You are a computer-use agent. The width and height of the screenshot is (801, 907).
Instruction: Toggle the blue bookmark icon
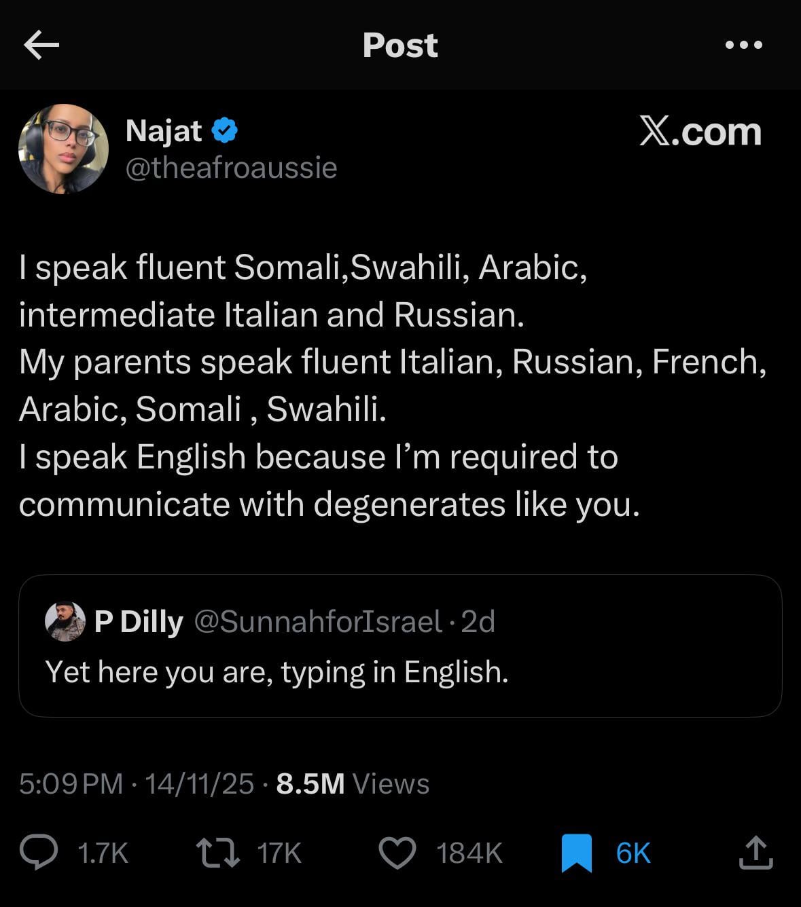576,853
